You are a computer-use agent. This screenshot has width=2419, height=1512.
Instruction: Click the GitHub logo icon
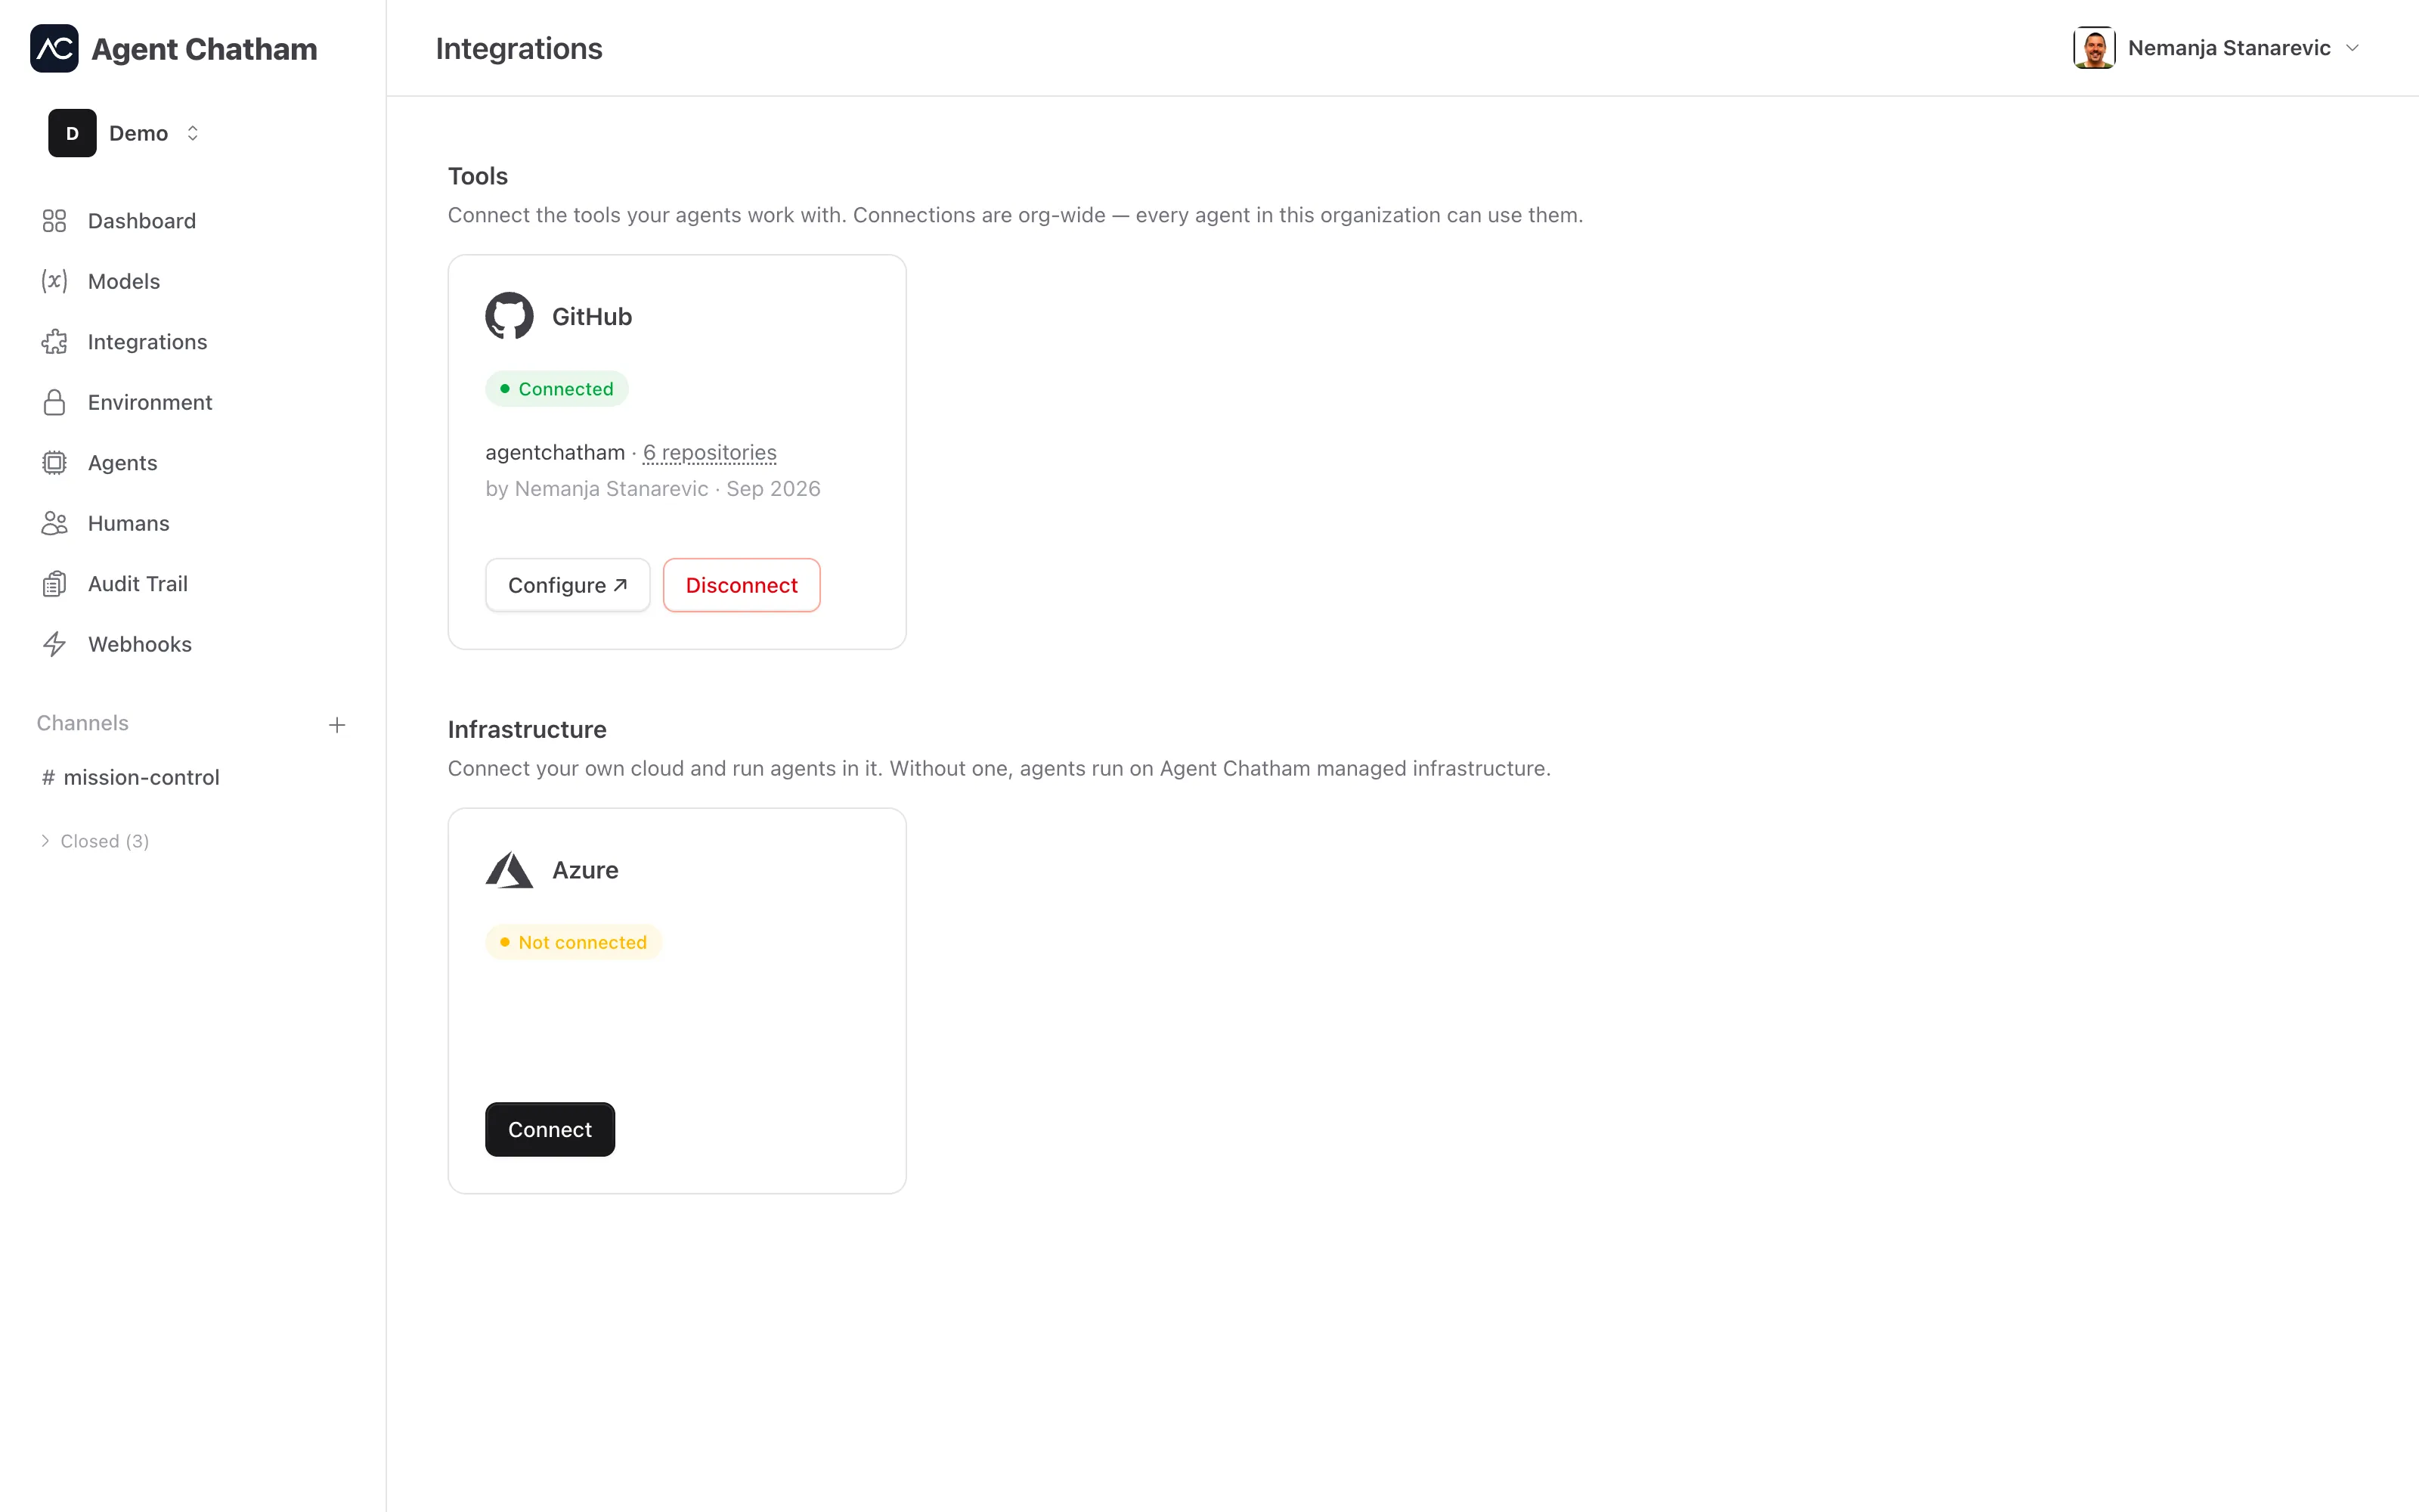(509, 316)
